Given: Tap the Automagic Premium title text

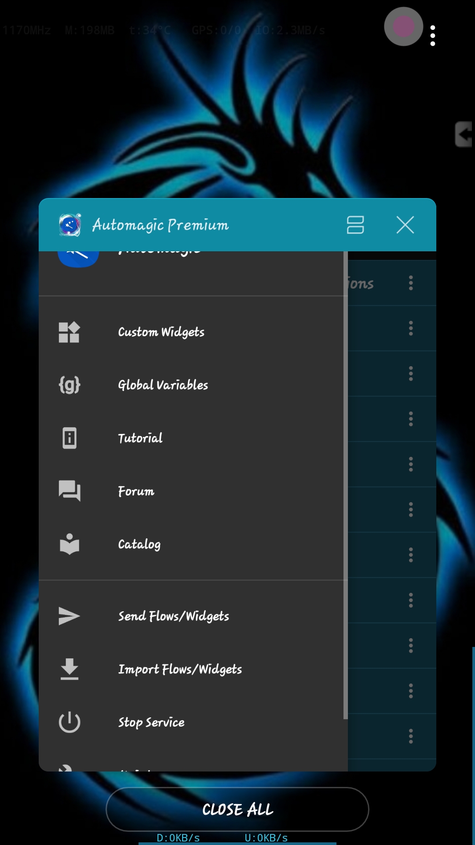Looking at the screenshot, I should (161, 225).
